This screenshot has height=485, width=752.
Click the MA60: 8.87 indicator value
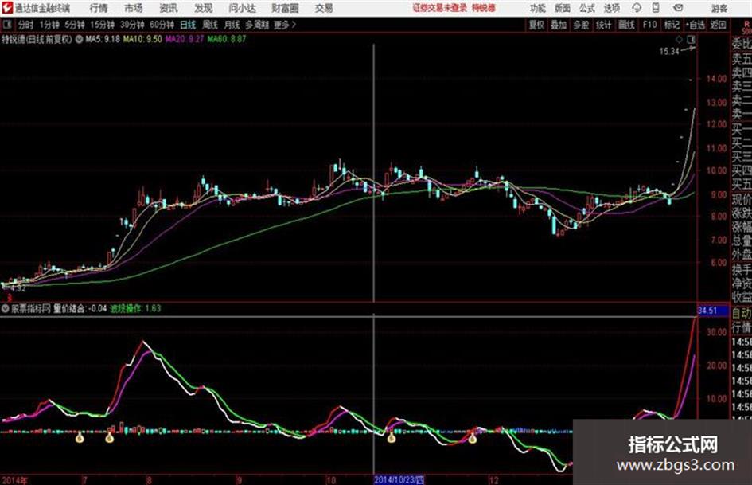coord(227,39)
